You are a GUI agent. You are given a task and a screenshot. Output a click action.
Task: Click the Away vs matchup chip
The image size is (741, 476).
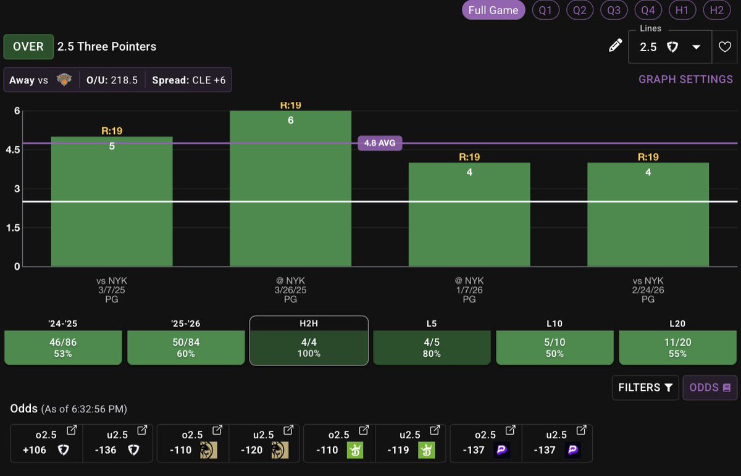[41, 80]
